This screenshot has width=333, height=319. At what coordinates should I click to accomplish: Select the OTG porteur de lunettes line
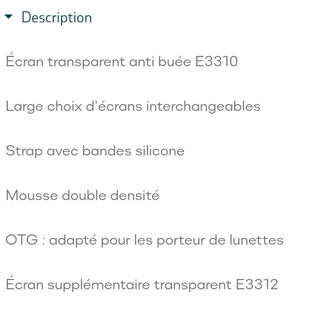coord(145,240)
